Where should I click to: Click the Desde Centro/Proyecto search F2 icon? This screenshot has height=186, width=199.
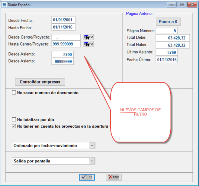(88, 37)
